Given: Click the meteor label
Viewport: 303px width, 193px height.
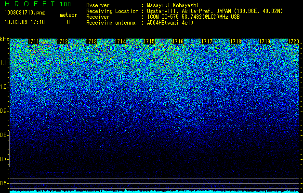Looking at the screenshot, I should [68, 15].
